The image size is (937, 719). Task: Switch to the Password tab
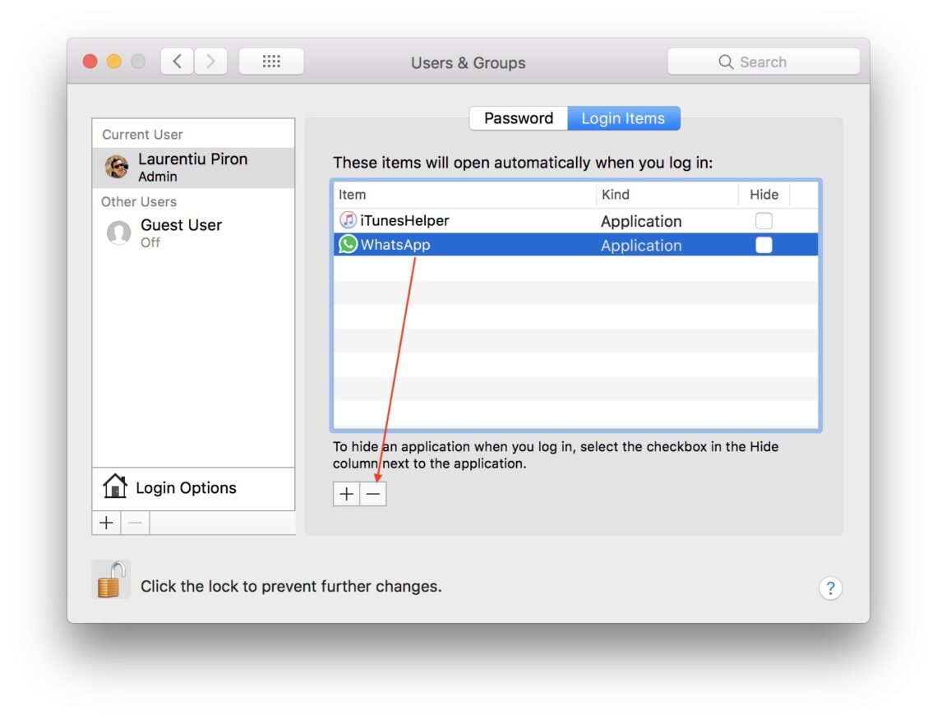click(518, 118)
